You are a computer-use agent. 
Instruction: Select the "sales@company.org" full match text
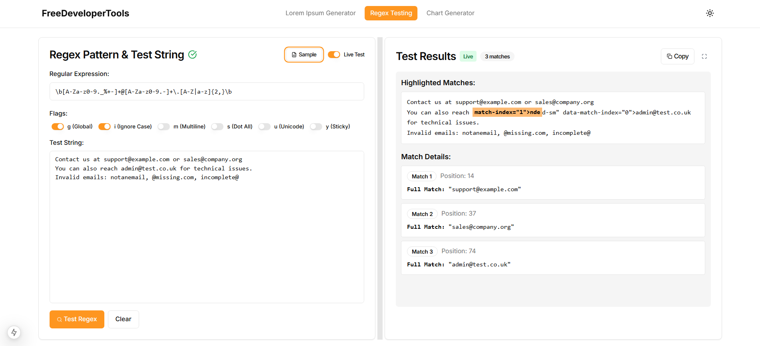pyautogui.click(x=481, y=227)
